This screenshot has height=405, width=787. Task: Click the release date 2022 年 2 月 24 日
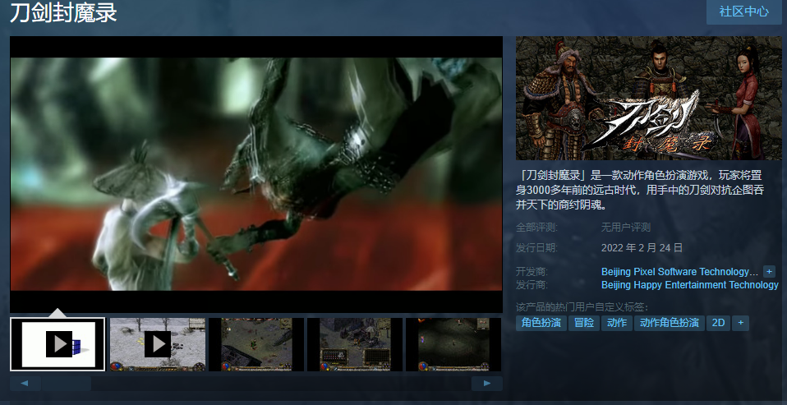click(x=642, y=247)
